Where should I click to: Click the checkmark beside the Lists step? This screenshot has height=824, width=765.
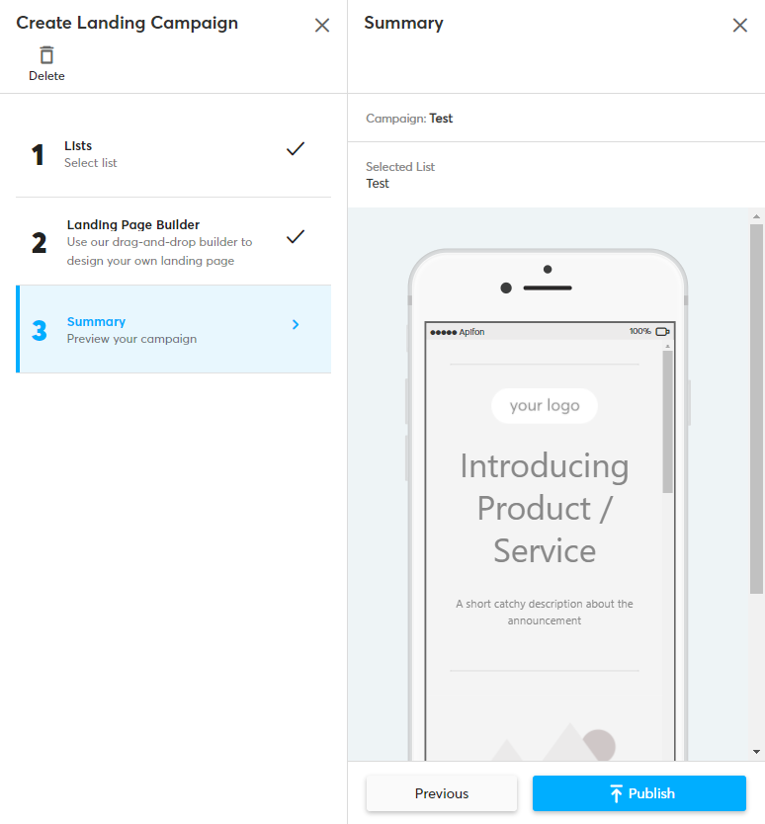(x=295, y=149)
